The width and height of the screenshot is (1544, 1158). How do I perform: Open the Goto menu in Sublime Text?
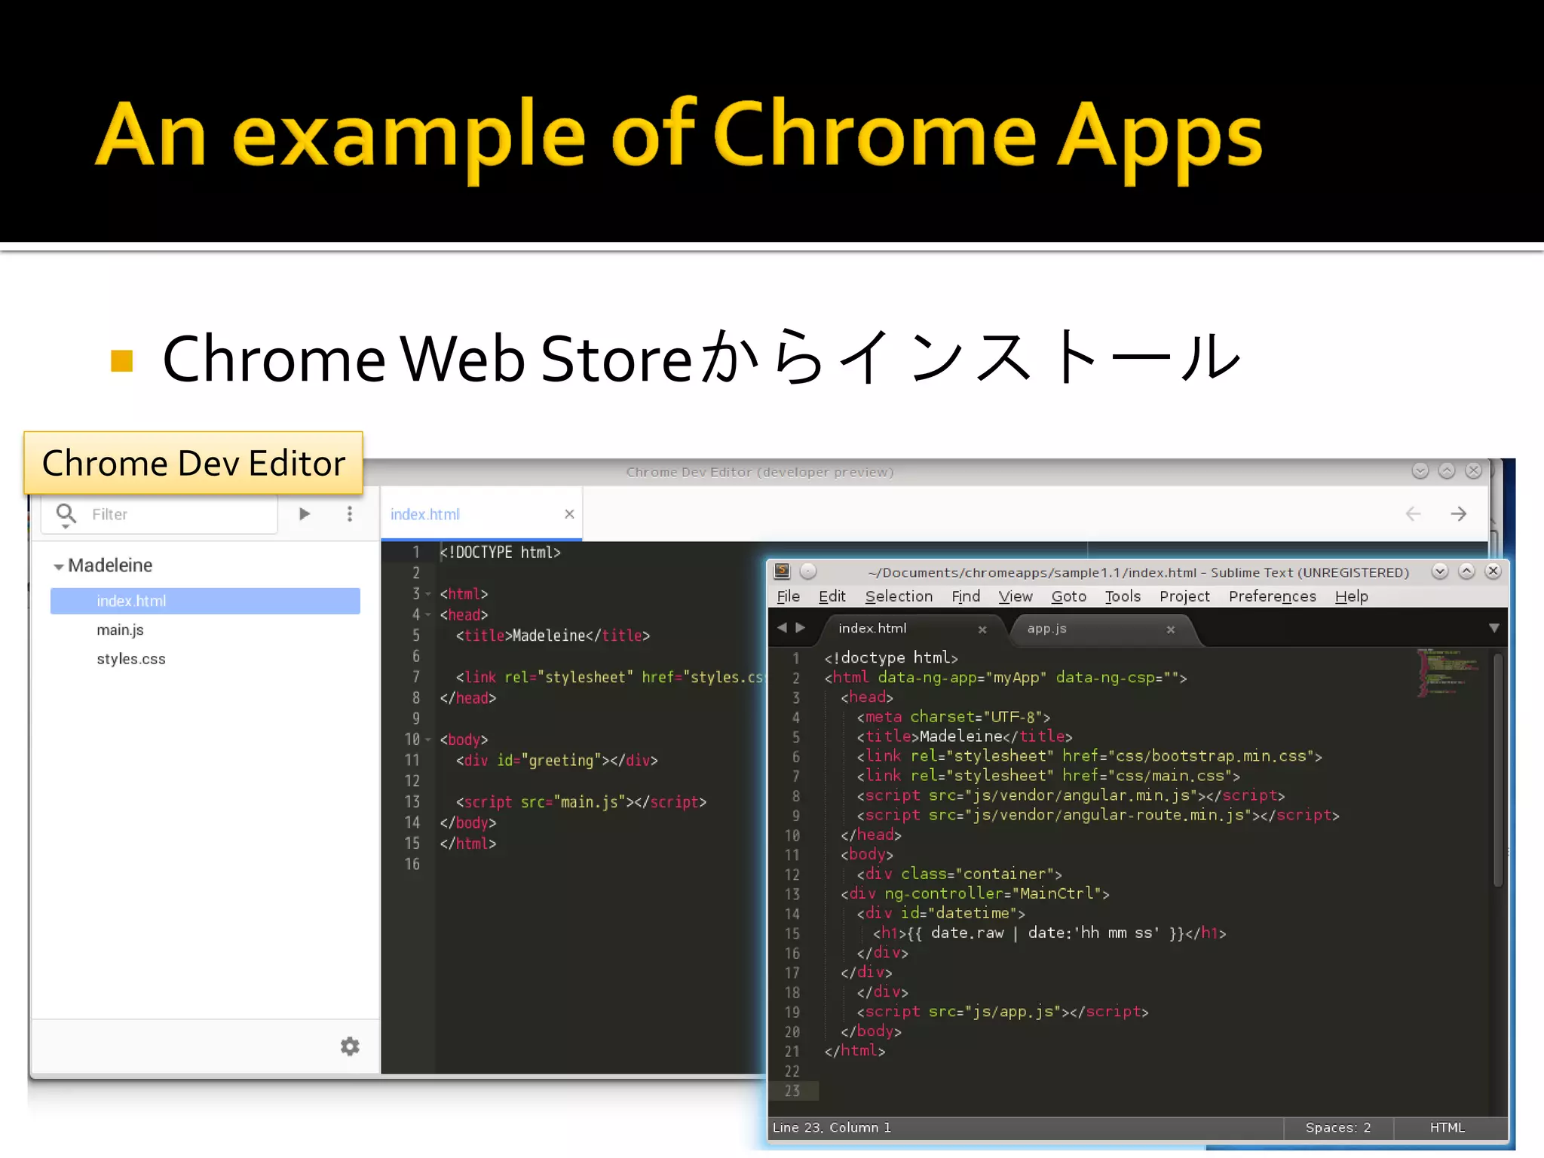(x=1069, y=596)
